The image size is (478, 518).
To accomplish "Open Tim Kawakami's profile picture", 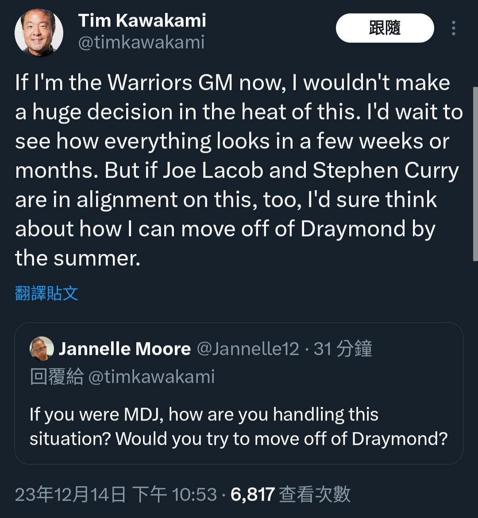I will pyautogui.click(x=39, y=32).
